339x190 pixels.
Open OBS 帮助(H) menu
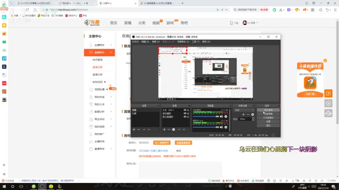click(206, 41)
